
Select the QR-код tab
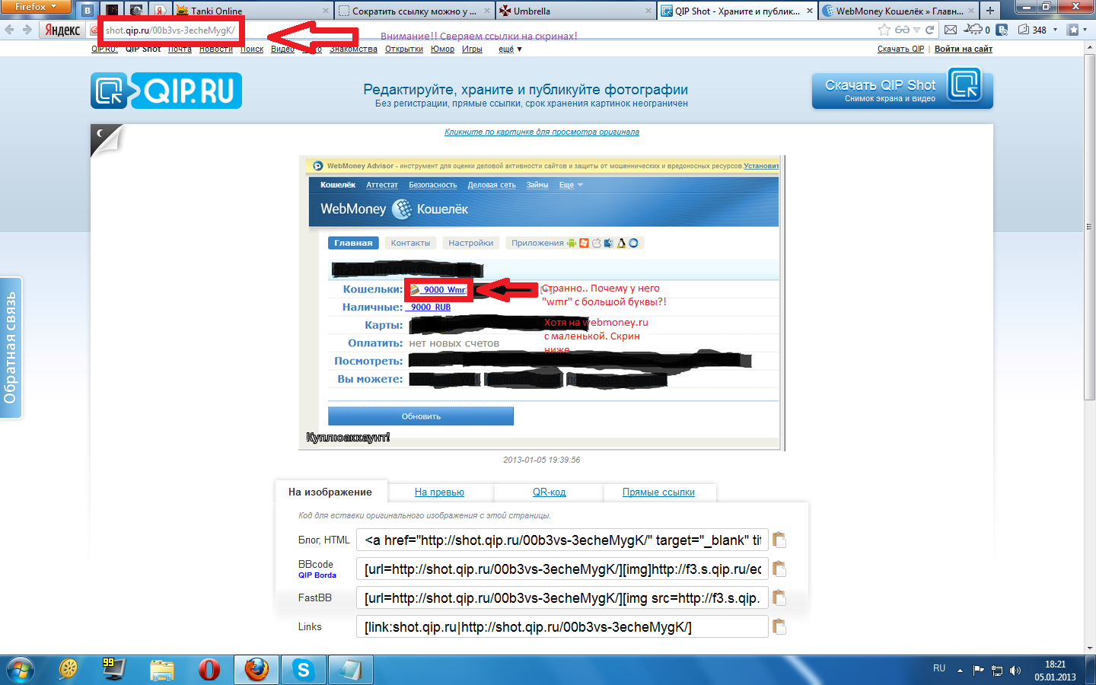click(x=549, y=492)
